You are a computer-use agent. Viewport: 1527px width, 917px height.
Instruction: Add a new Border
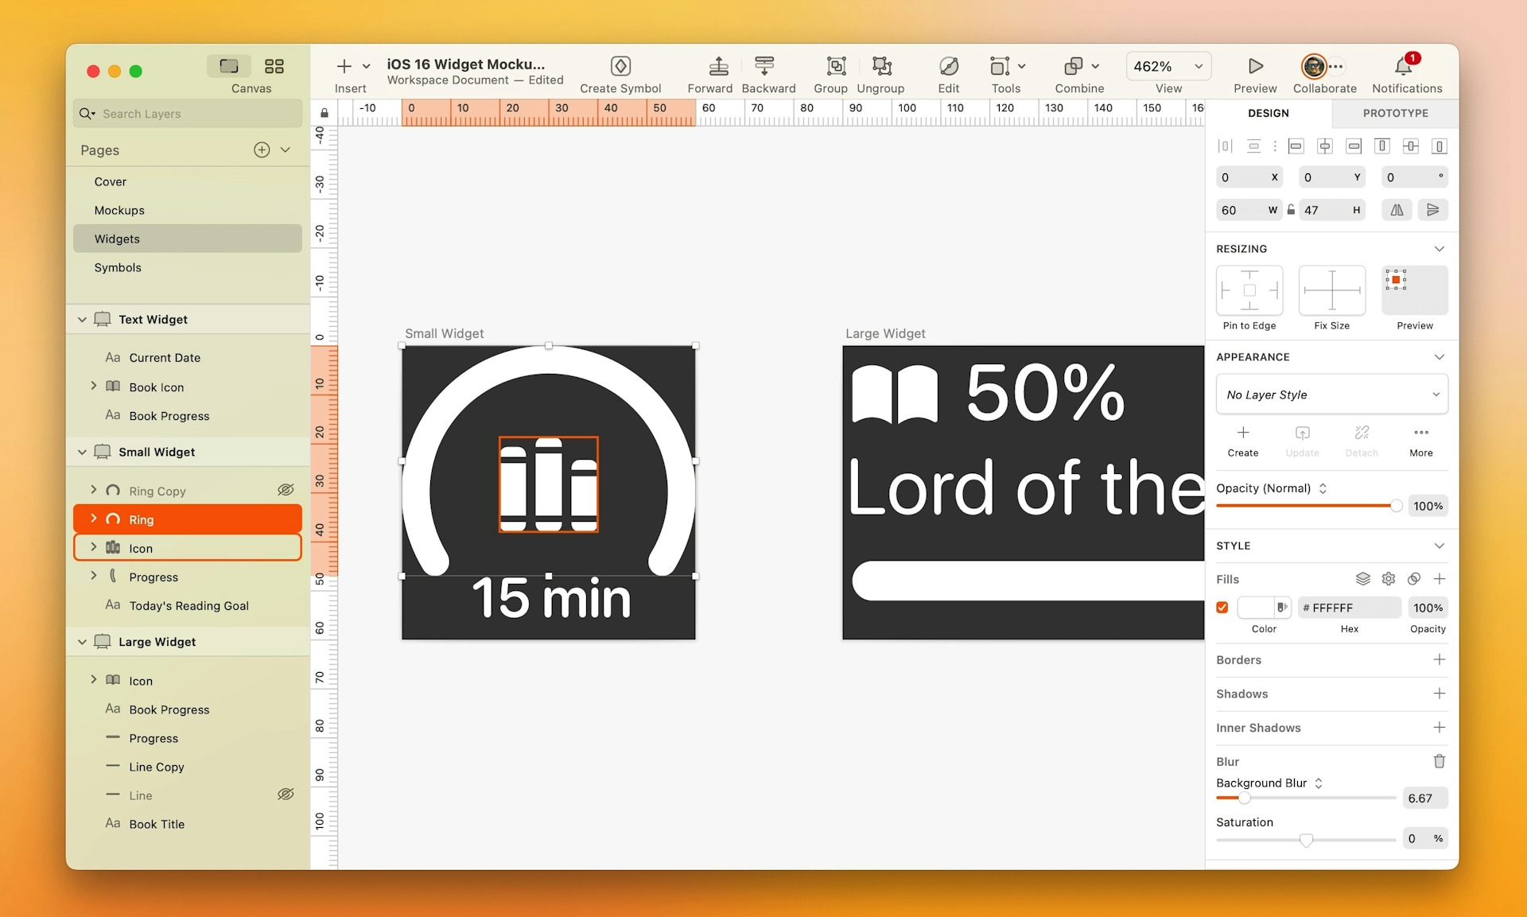pos(1440,659)
